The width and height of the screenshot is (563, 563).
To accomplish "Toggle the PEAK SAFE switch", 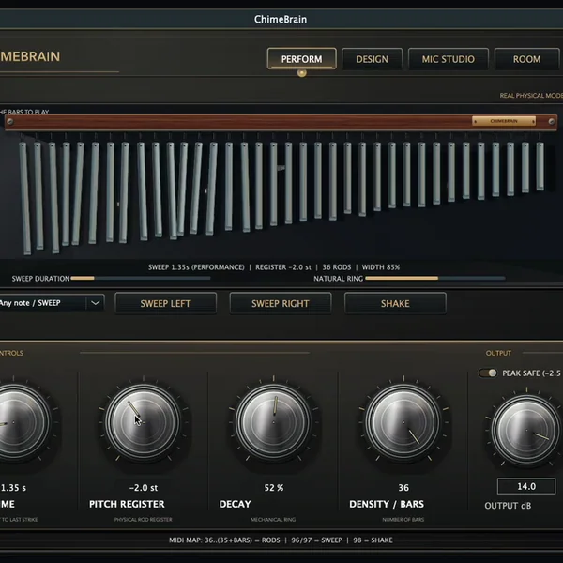I will 488,373.
